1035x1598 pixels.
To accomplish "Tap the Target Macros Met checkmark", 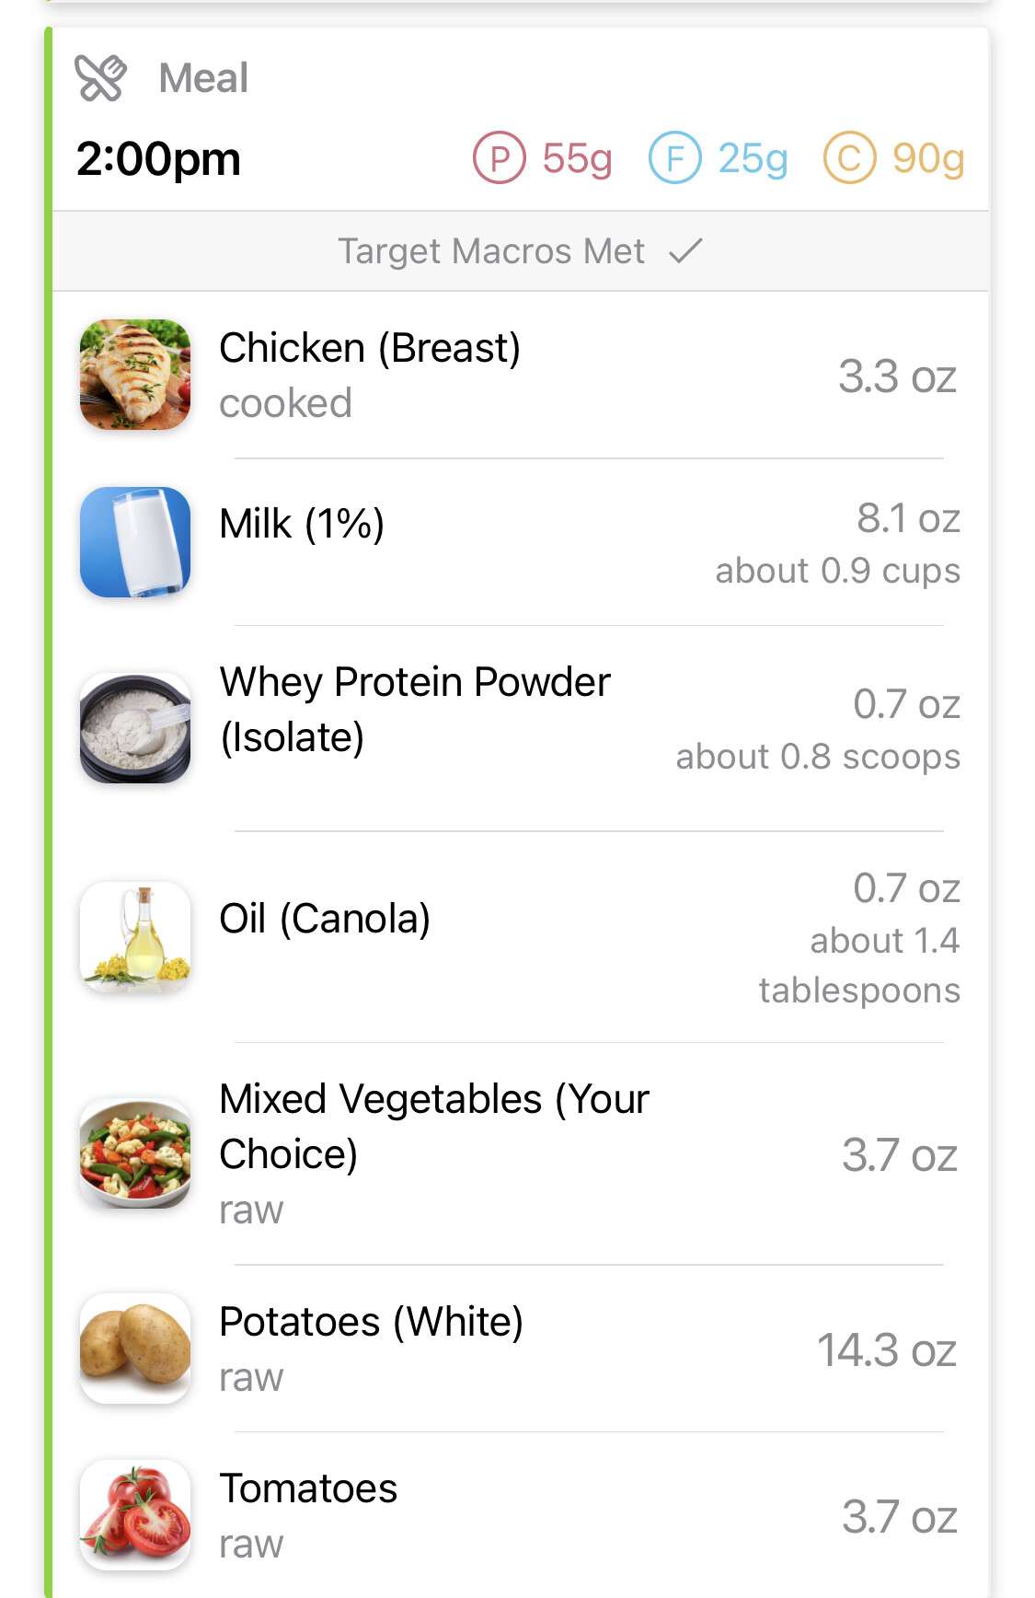I will coord(685,250).
